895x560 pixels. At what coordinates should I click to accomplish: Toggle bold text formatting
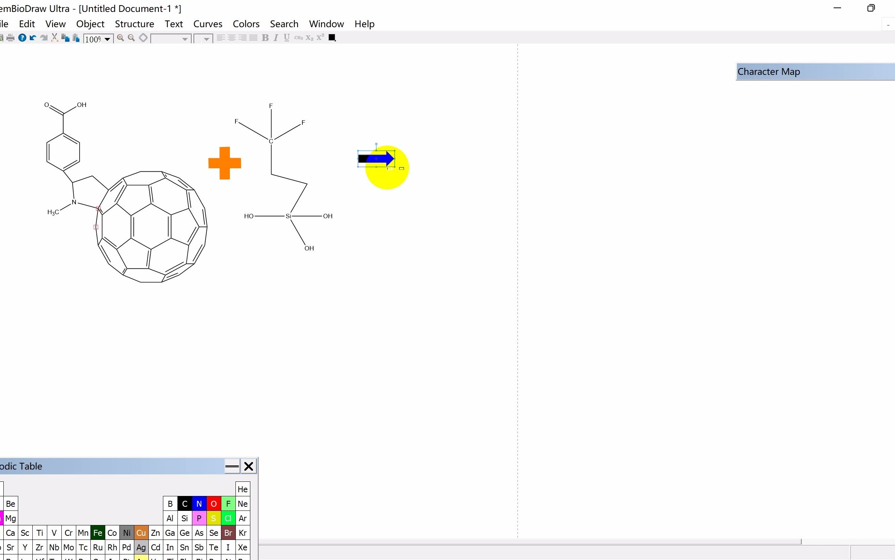265,38
